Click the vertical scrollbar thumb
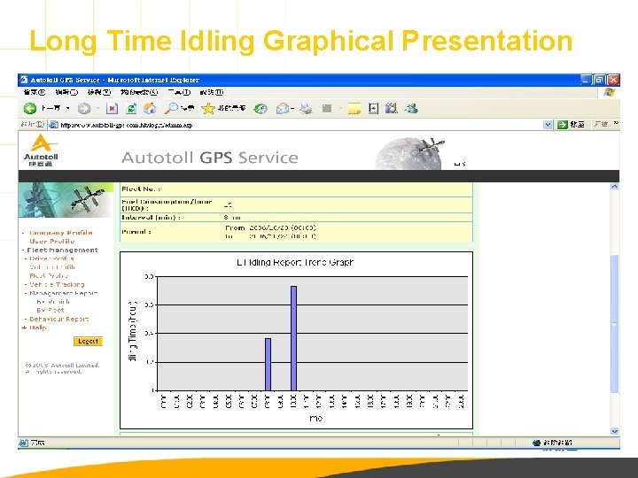Screen dimensions: 638x478 point(614,324)
